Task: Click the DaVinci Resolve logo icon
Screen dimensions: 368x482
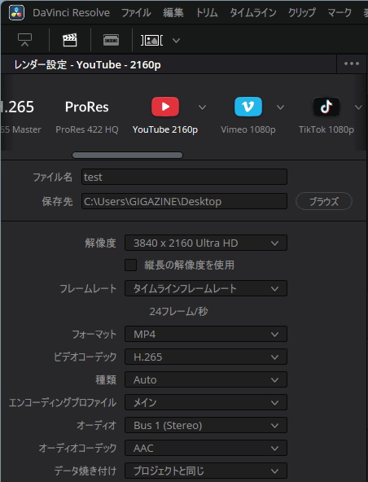Action: click(16, 12)
